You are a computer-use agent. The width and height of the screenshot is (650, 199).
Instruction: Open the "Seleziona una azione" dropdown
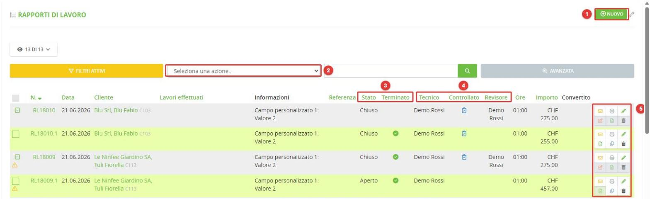(243, 70)
